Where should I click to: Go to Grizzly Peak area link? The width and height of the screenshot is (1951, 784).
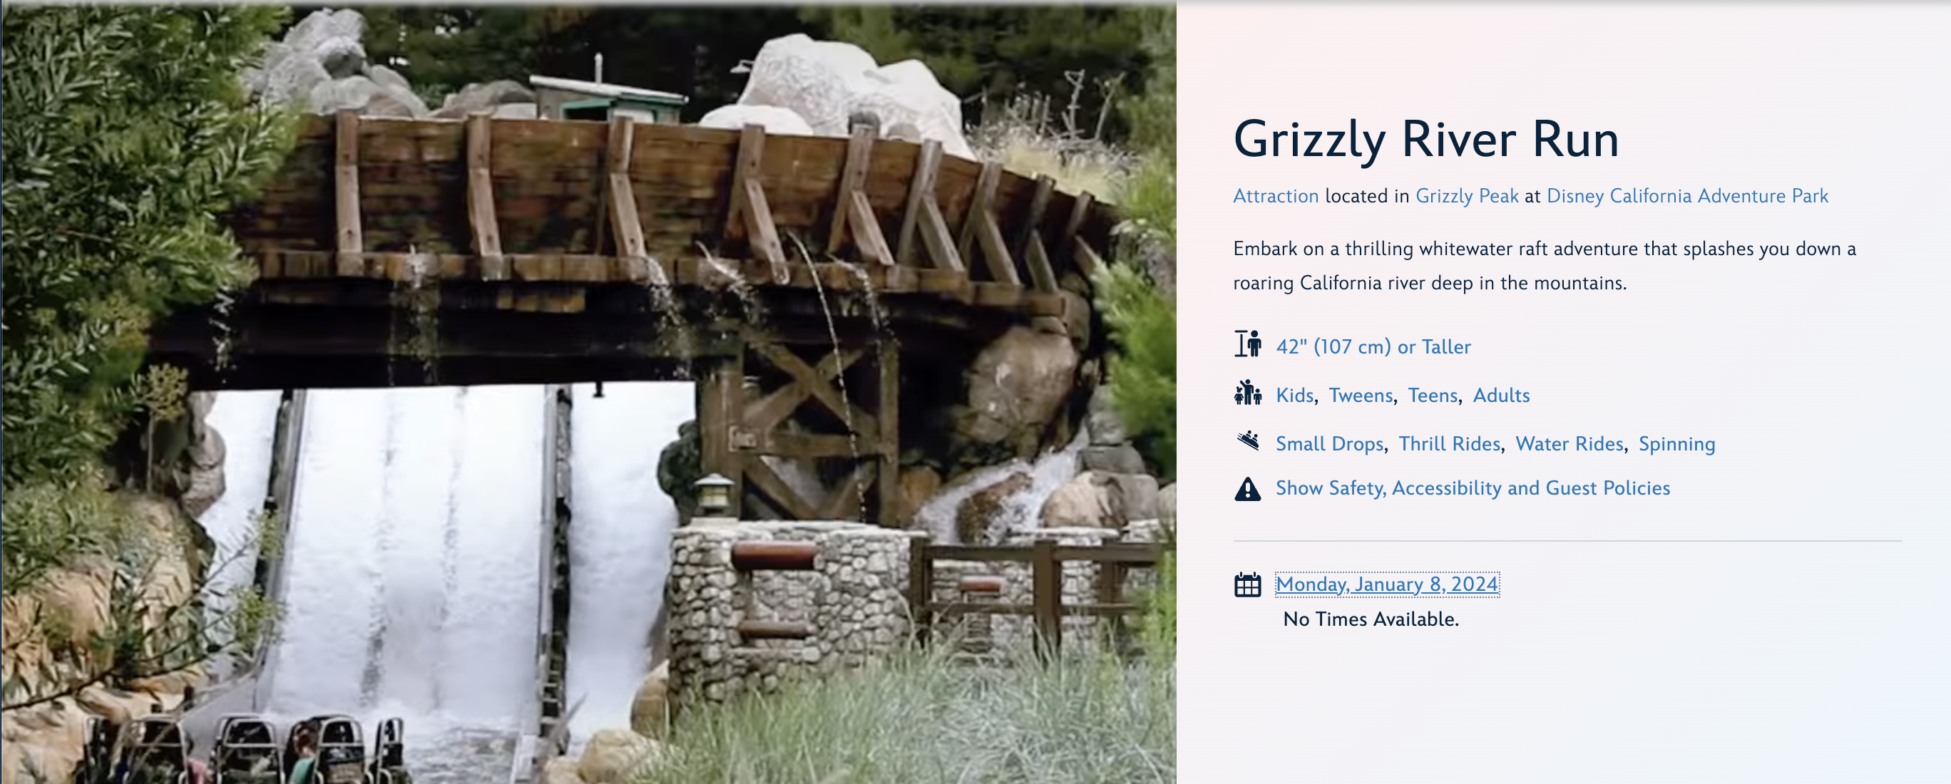pyautogui.click(x=1467, y=196)
